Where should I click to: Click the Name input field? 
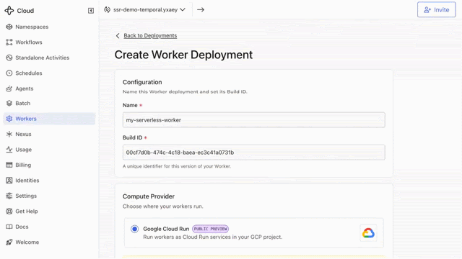pyautogui.click(x=253, y=120)
